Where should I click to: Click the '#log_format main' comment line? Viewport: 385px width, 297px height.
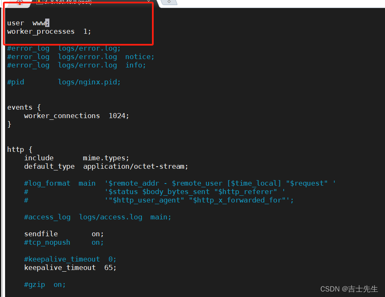(180, 184)
